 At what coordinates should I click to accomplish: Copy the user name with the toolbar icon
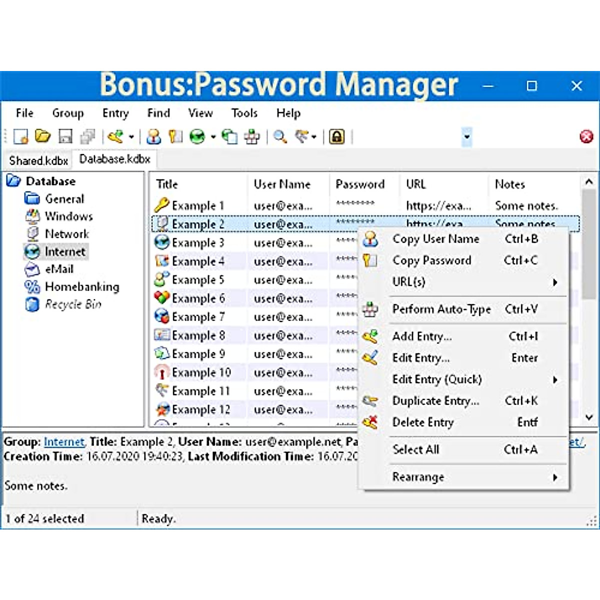click(152, 136)
